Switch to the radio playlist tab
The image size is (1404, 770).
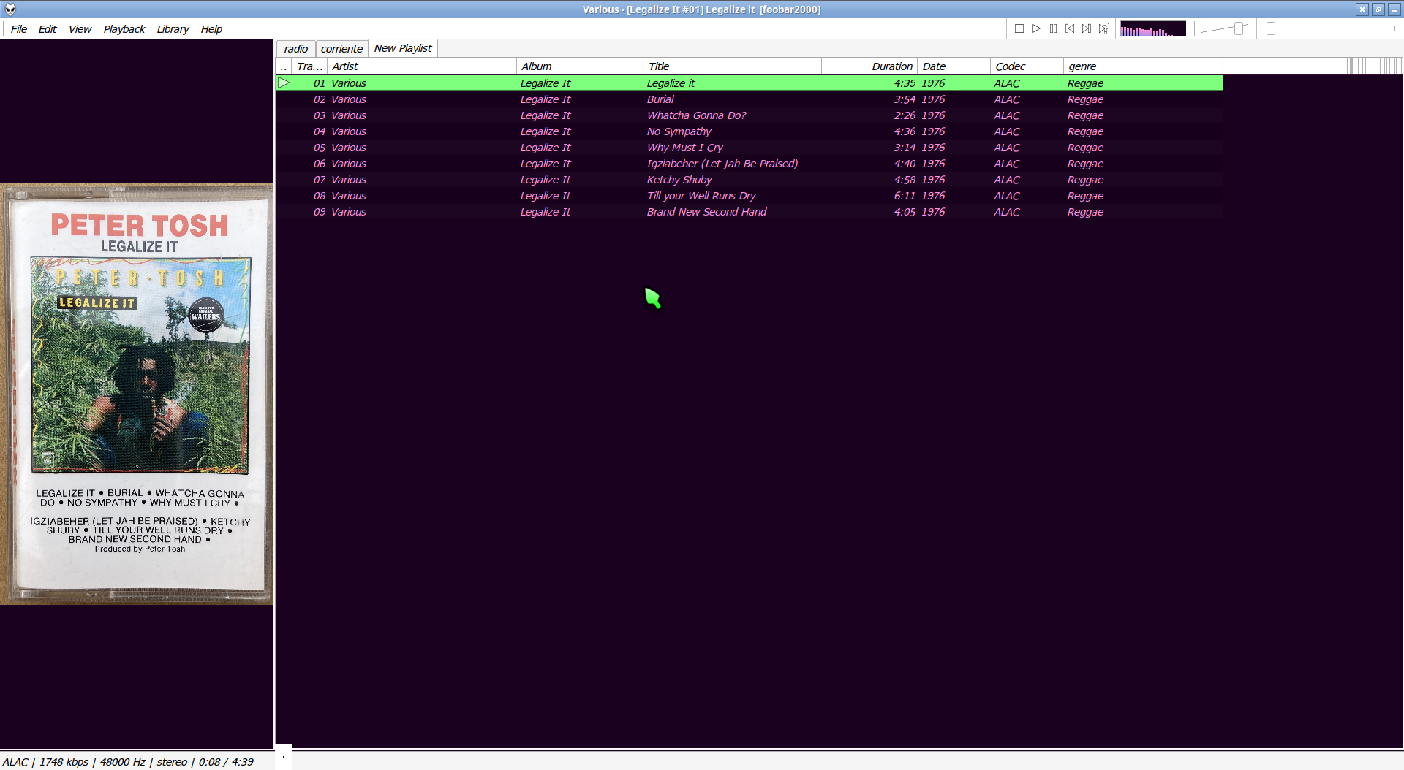point(296,49)
